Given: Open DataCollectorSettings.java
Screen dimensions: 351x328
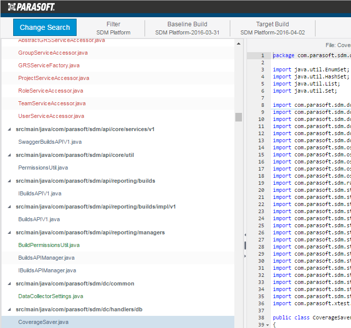Looking at the screenshot, I should point(51,296).
